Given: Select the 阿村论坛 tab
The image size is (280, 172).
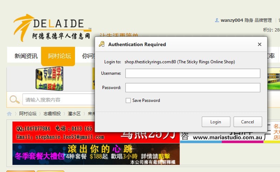Looking at the screenshot, I should tap(59, 56).
